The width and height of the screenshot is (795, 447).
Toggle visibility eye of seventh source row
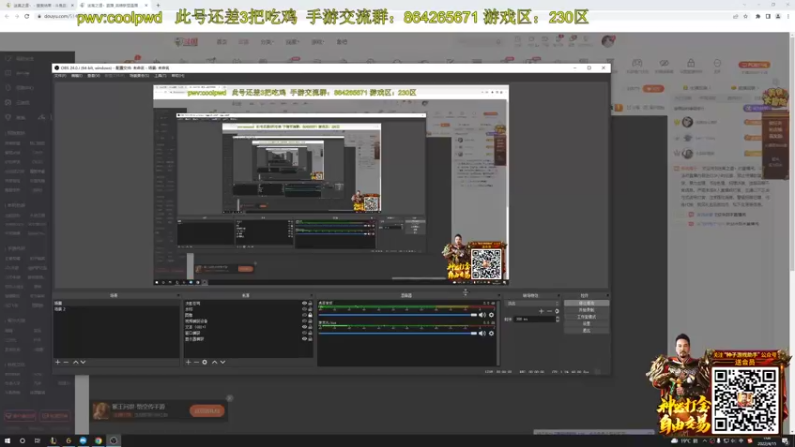point(304,339)
